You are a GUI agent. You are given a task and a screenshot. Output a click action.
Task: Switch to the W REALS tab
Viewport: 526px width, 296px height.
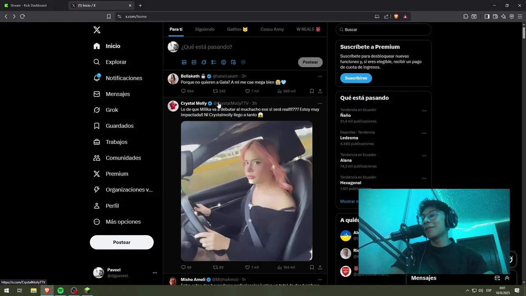(308, 30)
